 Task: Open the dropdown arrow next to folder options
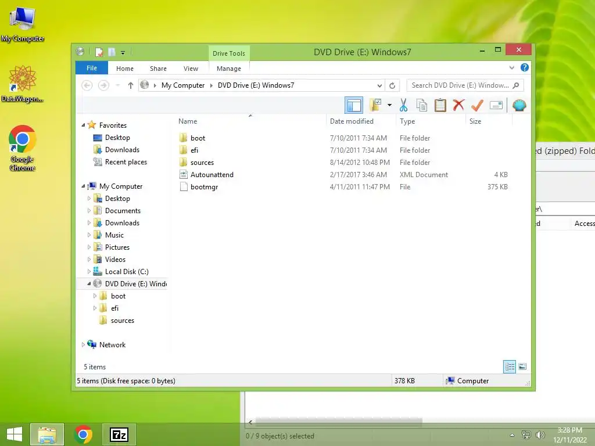point(389,105)
